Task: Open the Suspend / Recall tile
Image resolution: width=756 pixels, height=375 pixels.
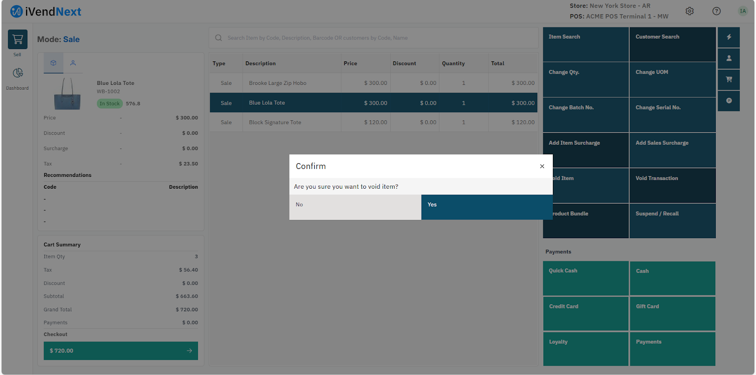Action: pos(672,221)
